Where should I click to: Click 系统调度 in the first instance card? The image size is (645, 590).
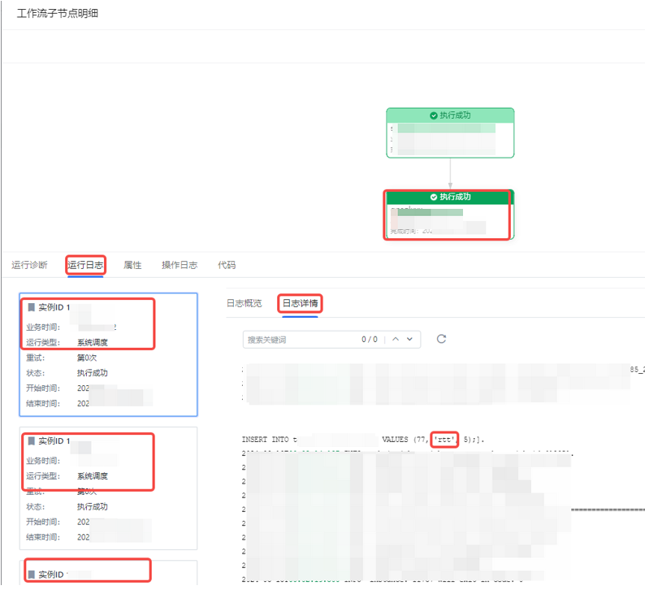(x=93, y=342)
